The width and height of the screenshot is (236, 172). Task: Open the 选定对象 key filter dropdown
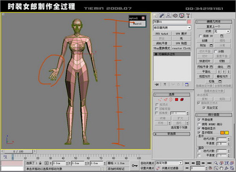pyautogui.click(x=169, y=163)
